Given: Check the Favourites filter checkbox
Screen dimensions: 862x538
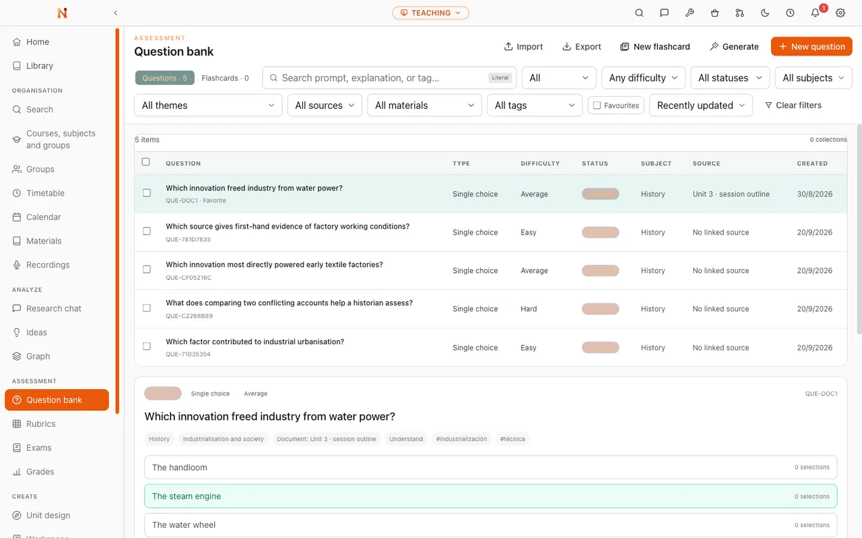Looking at the screenshot, I should point(597,106).
